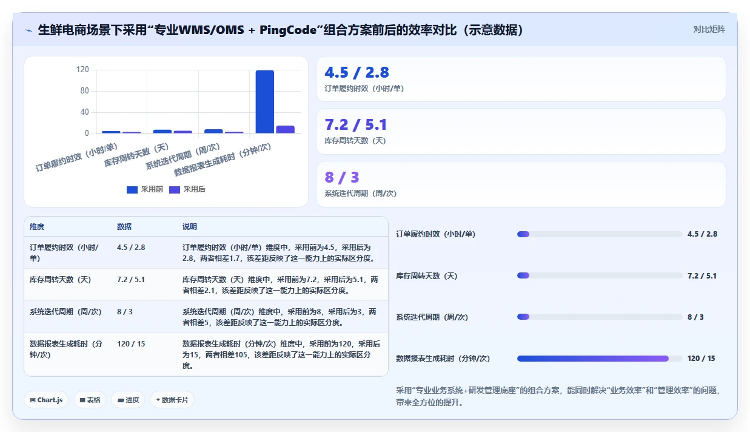750x432 pixels.
Task: Click table cell 4.5 / 2.8
Action: click(x=144, y=252)
